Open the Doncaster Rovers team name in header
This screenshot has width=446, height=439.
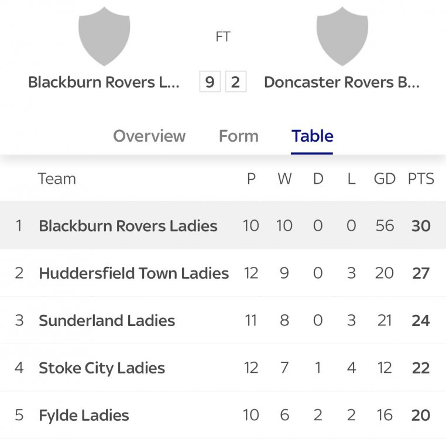tap(342, 82)
